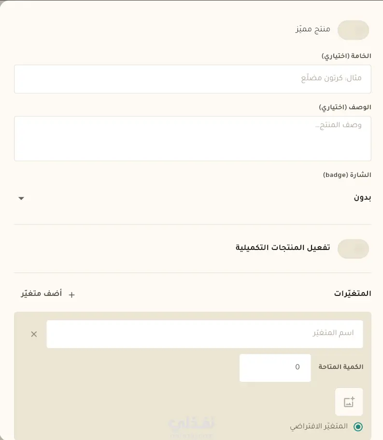The width and height of the screenshot is (383, 440).
Task: Remove the variant with the X icon
Action: (x=34, y=334)
